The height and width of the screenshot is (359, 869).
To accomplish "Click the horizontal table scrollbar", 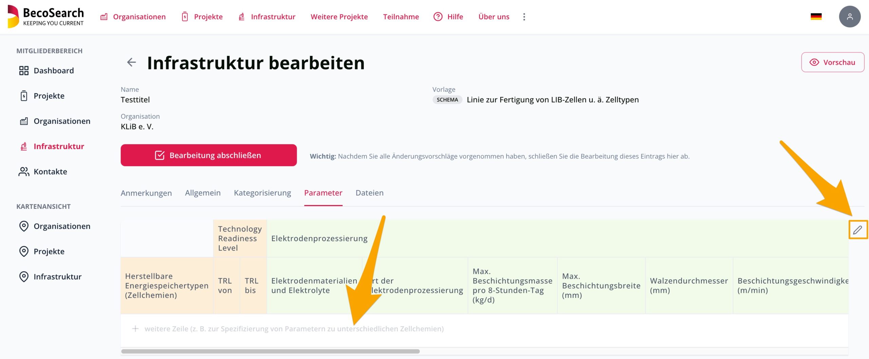I will click(270, 351).
